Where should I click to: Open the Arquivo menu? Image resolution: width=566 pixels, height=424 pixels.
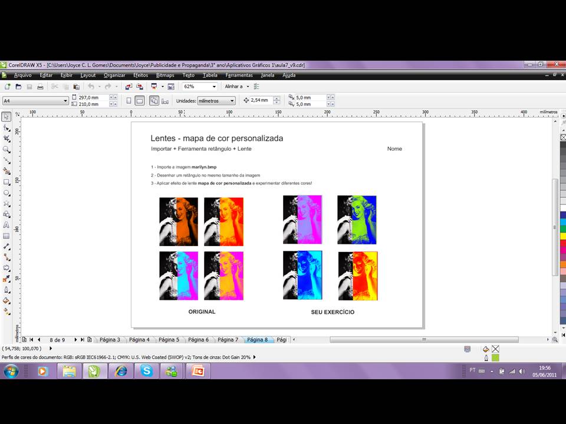pos(23,75)
